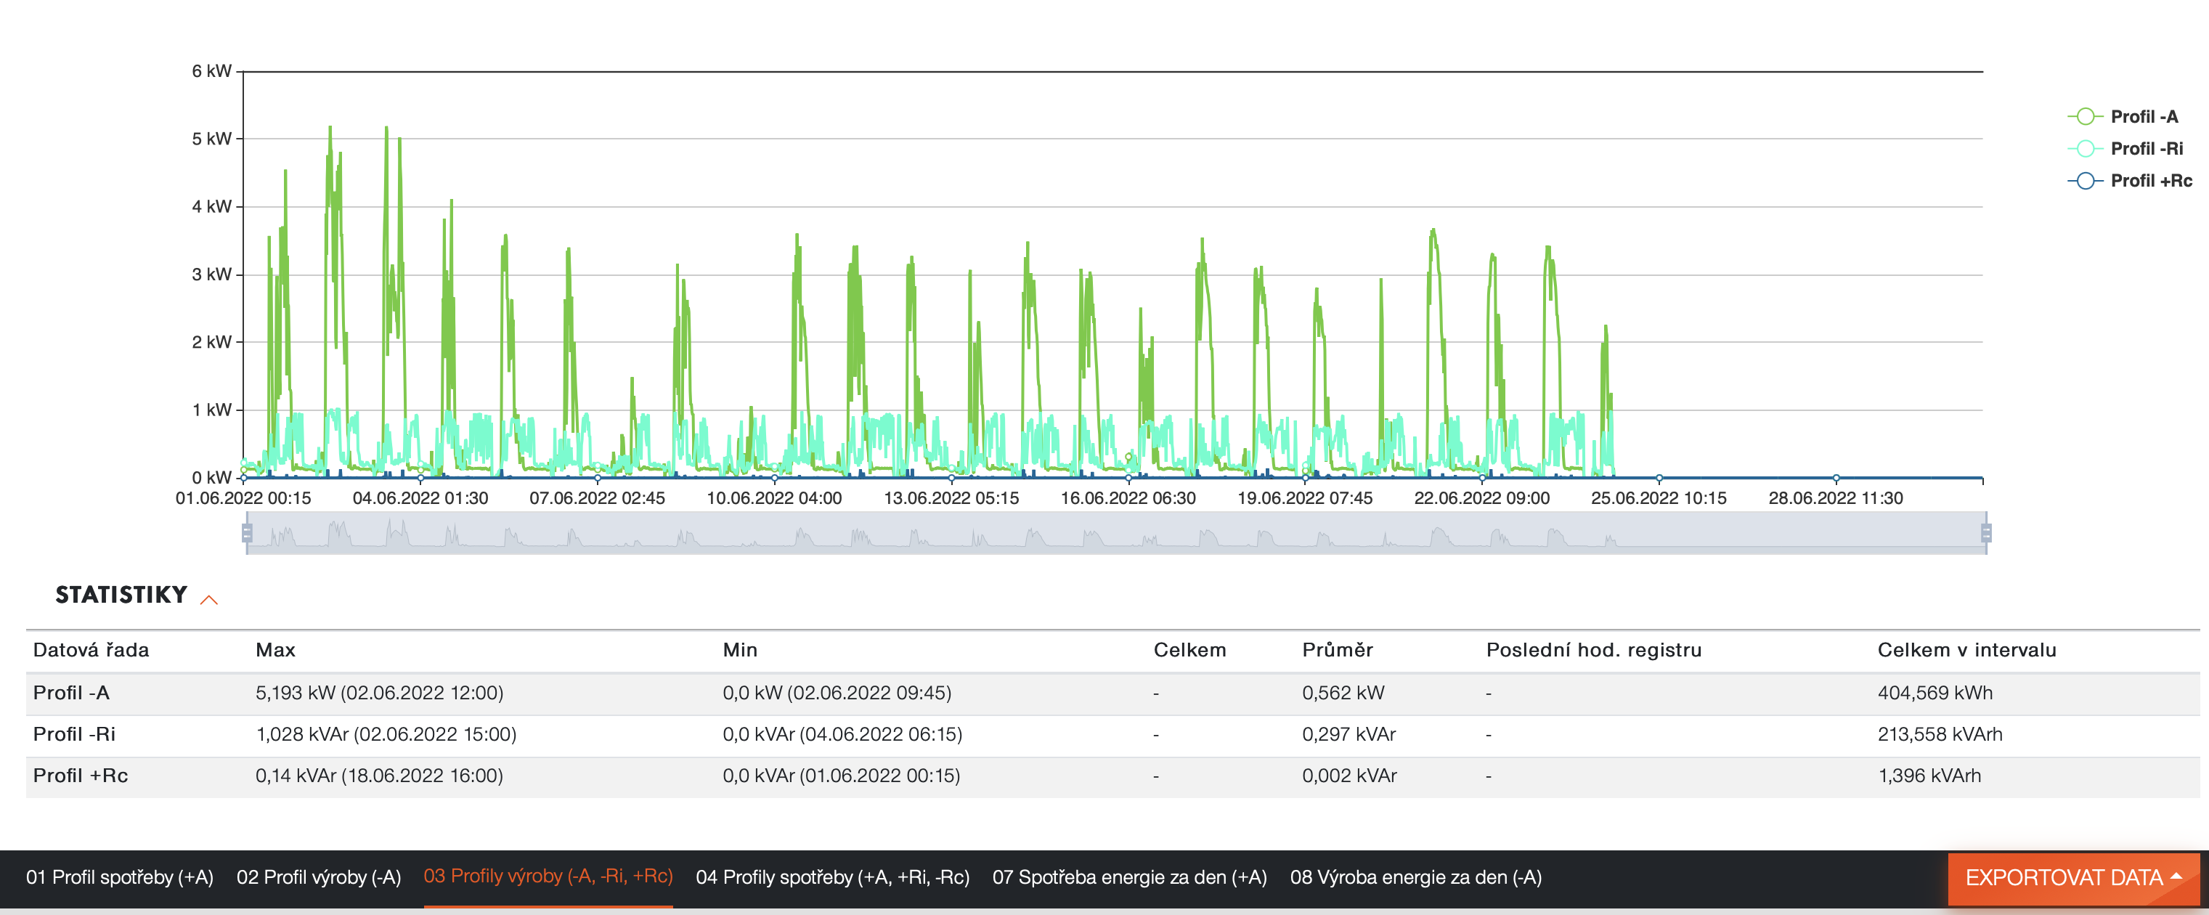This screenshot has width=2209, height=915.
Task: Click x-axis label 22.06.2022 09:00
Action: (x=1482, y=498)
